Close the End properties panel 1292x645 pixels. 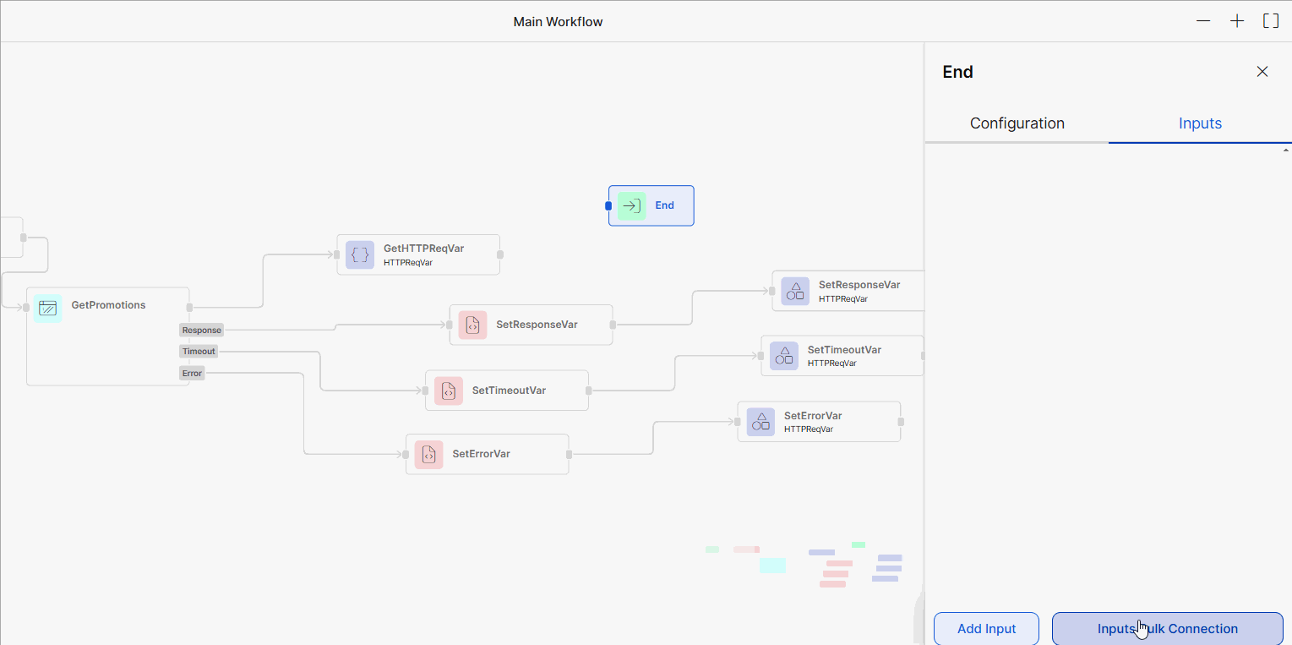tap(1262, 72)
